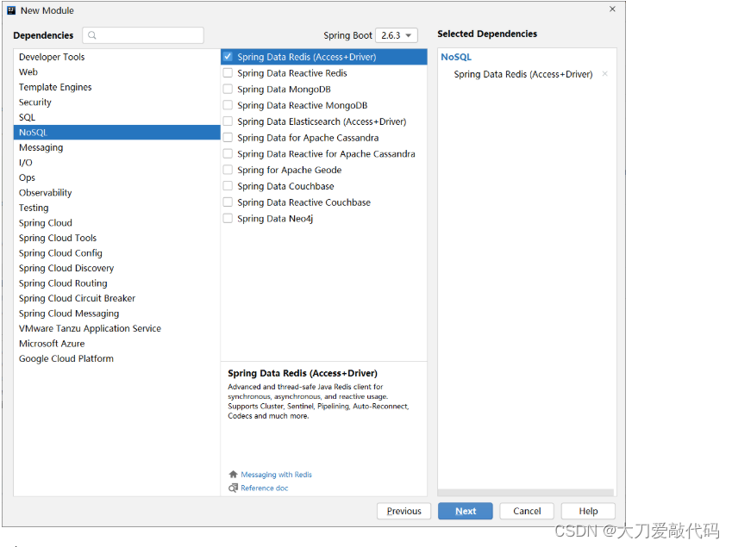The height and width of the screenshot is (547, 732).
Task: Click the Previous button
Action: coord(404,511)
